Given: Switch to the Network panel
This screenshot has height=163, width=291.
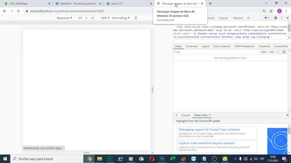Looking at the screenshot, I should 238,18.
